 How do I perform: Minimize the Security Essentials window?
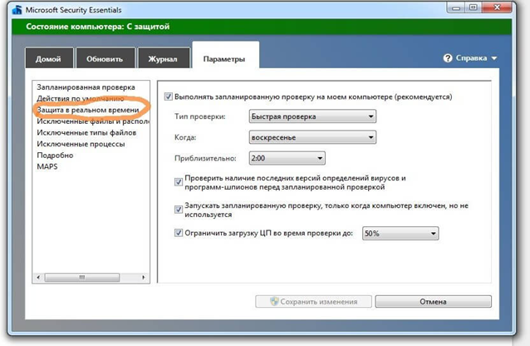tap(456, 7)
